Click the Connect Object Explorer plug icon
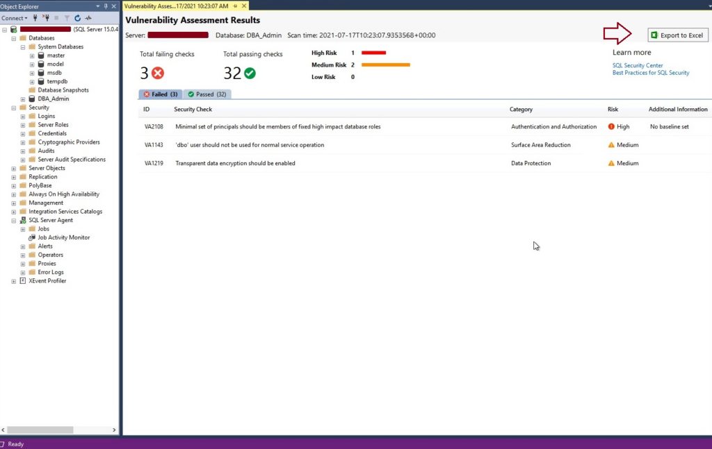The image size is (712, 449). 35,18
